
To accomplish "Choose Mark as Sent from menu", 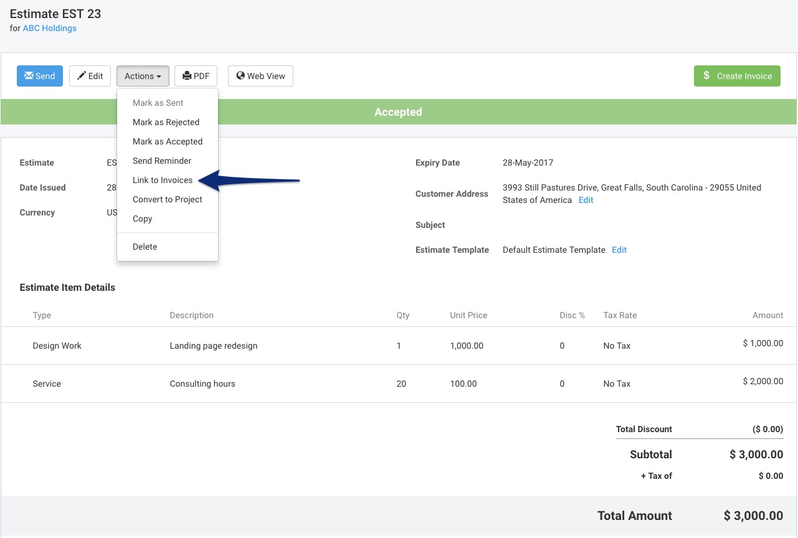I will pyautogui.click(x=158, y=103).
